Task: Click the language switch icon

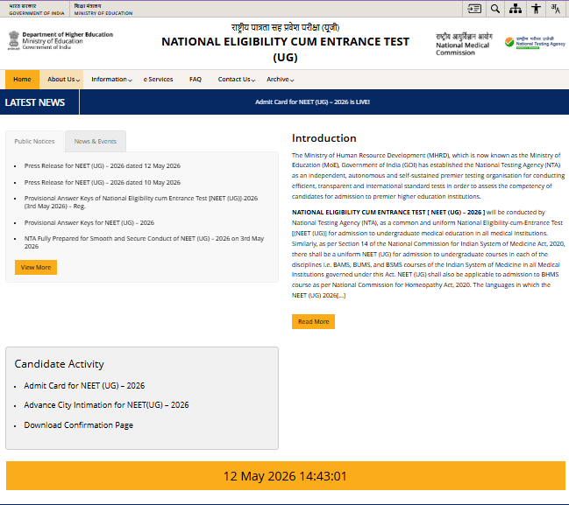Action: (555, 9)
